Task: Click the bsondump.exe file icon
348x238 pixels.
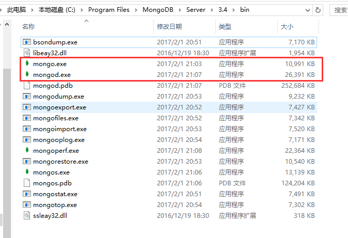Action: pos(27,42)
